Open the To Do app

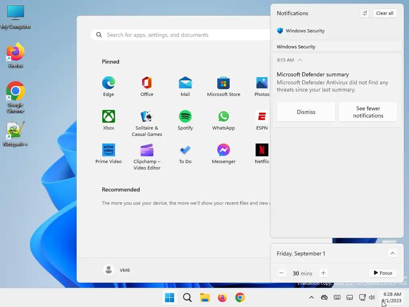pos(185,154)
